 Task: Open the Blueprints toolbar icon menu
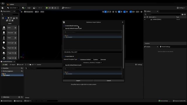click(x=29, y=8)
